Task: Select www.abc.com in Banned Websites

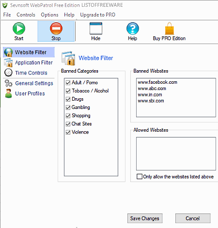Action: coord(152,89)
